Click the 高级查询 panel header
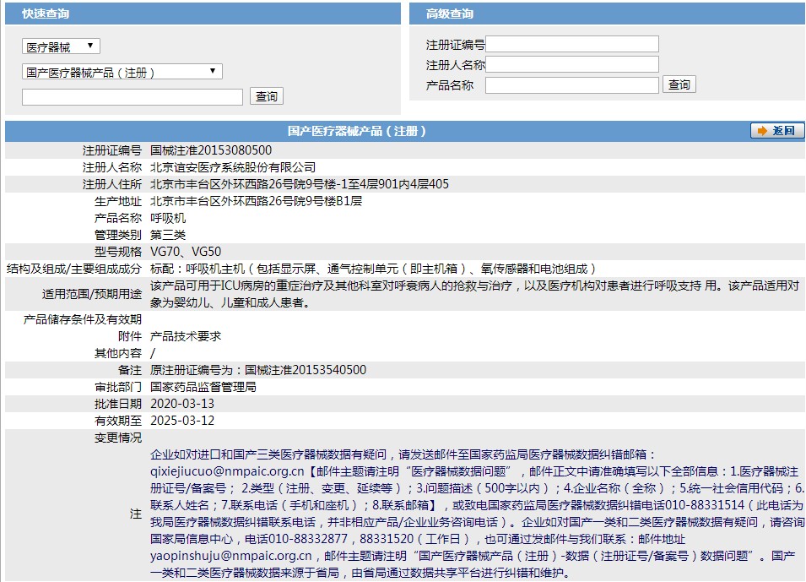The image size is (806, 582). [608, 14]
